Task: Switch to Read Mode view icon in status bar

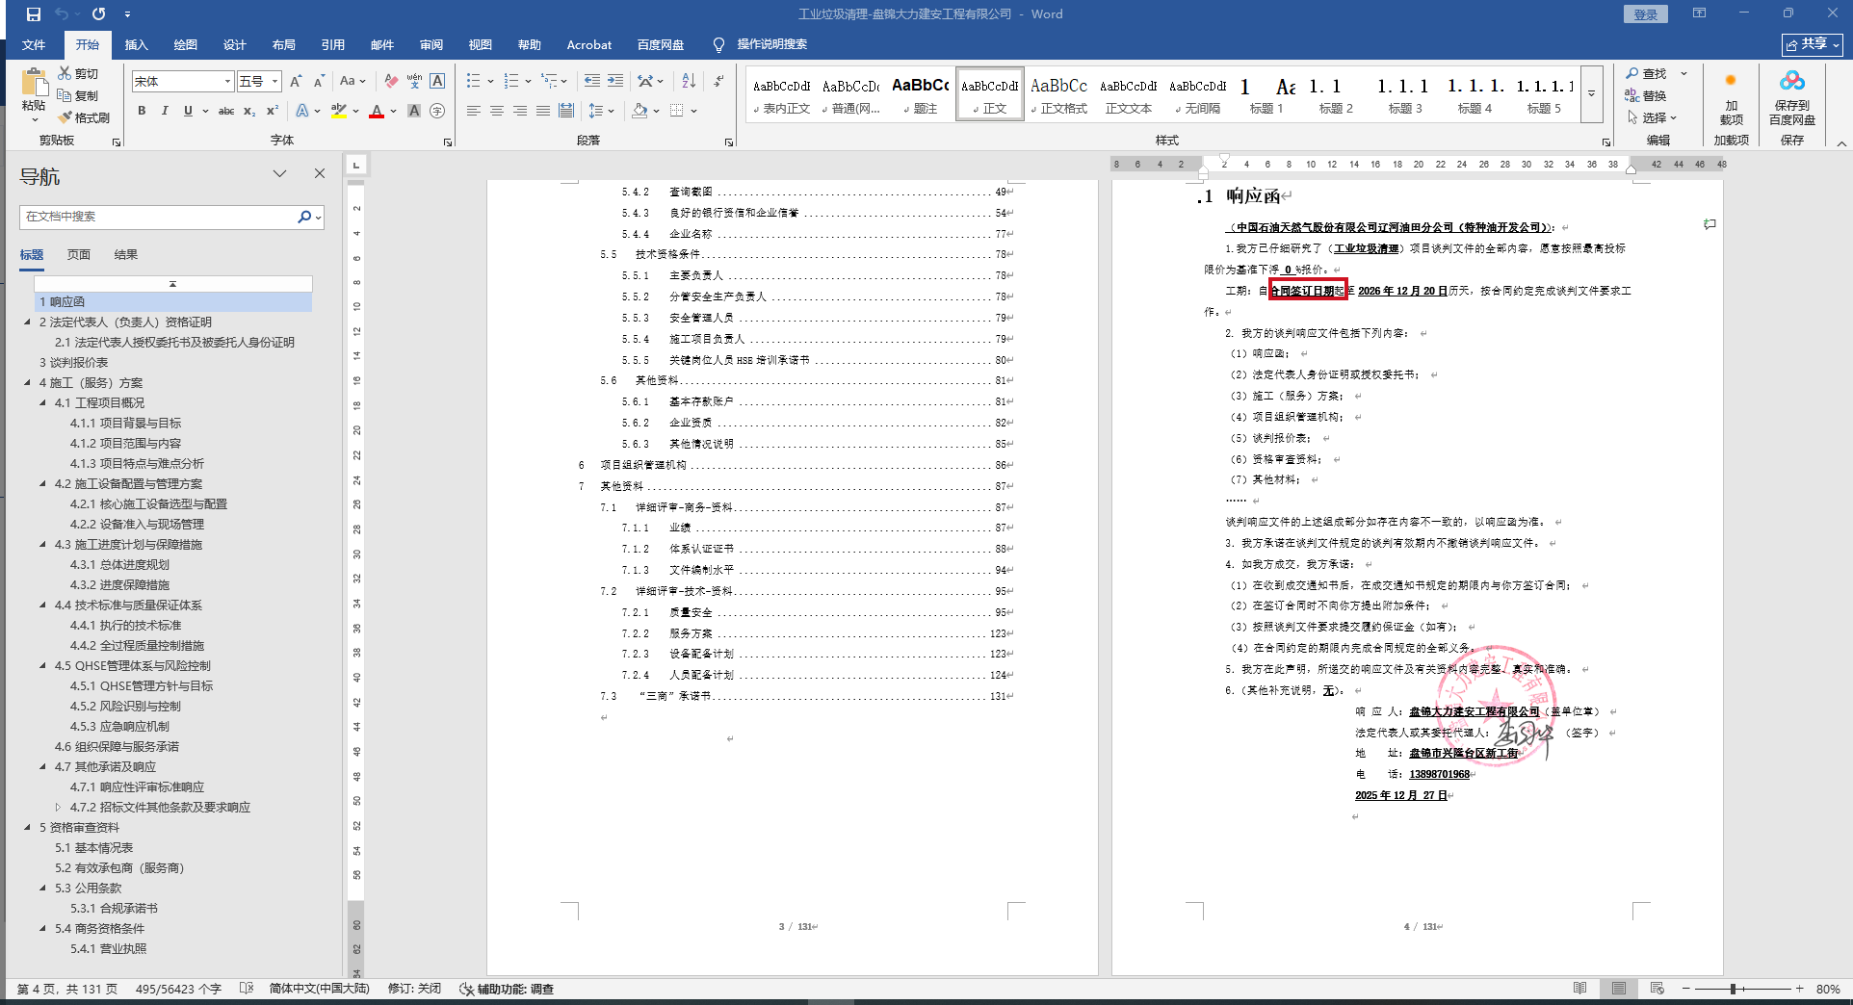Action: [1579, 989]
